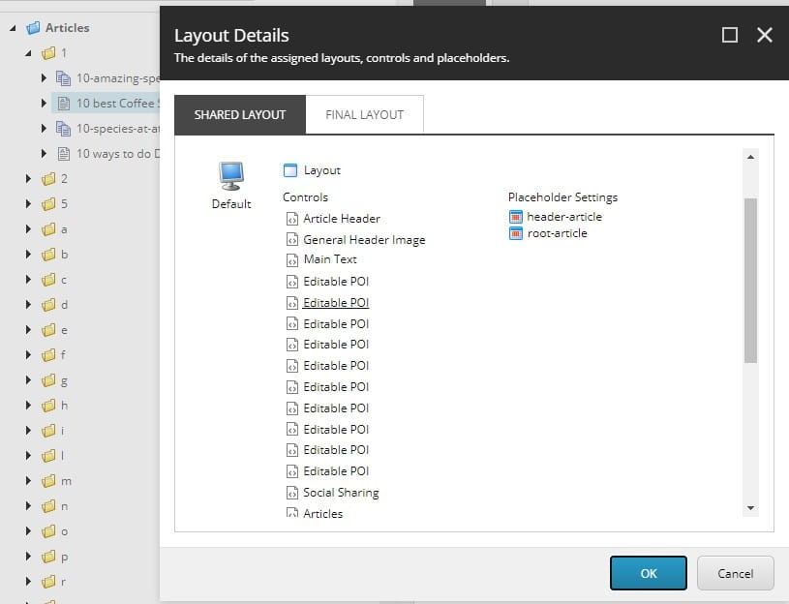Select folder i in the tree

(62, 431)
